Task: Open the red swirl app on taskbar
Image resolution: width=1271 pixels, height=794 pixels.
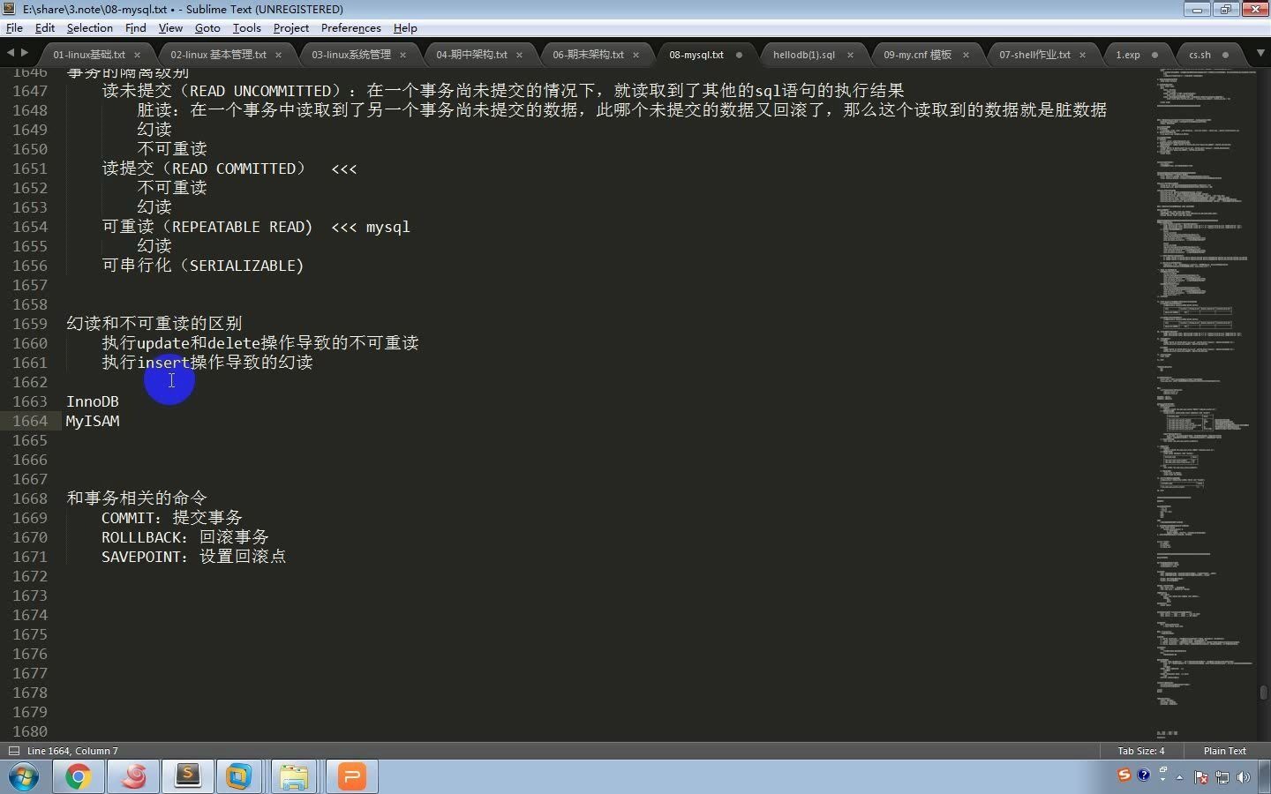Action: click(133, 777)
